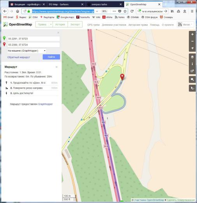Click the start coordinates input field
The image size is (197, 203).
(x=33, y=39)
